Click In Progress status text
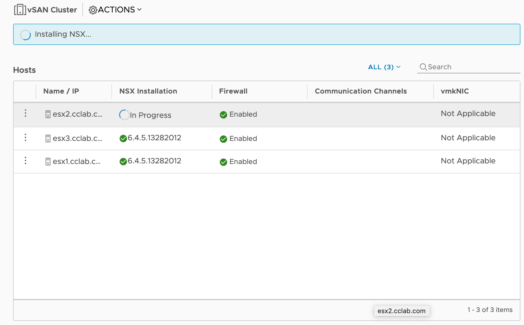Image resolution: width=524 pixels, height=325 pixels. tap(151, 115)
